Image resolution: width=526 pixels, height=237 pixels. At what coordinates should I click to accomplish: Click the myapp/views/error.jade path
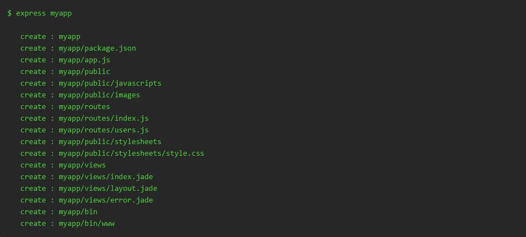(x=106, y=200)
